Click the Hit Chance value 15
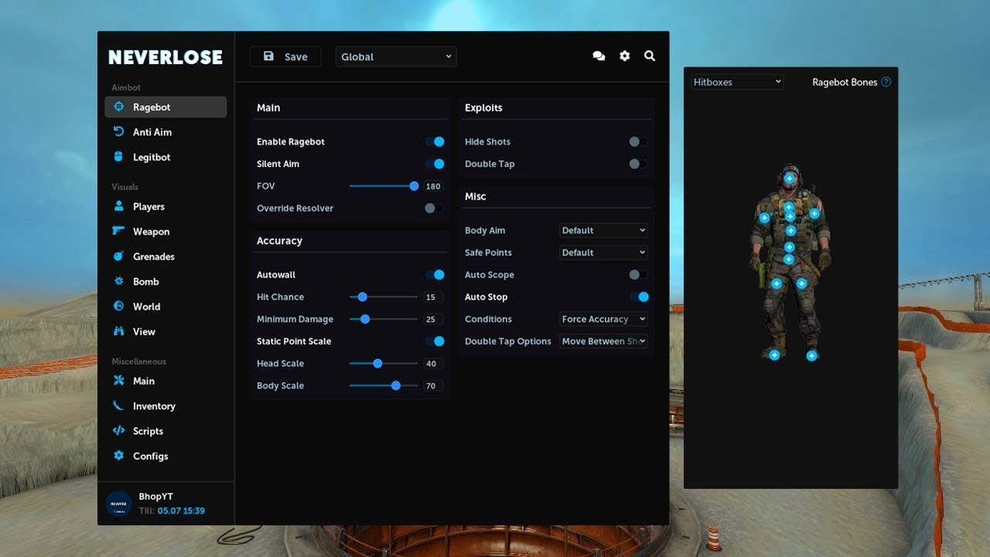The width and height of the screenshot is (990, 557). (x=433, y=297)
